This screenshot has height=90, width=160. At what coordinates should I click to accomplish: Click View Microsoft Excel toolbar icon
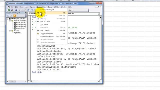click(x=9, y=10)
